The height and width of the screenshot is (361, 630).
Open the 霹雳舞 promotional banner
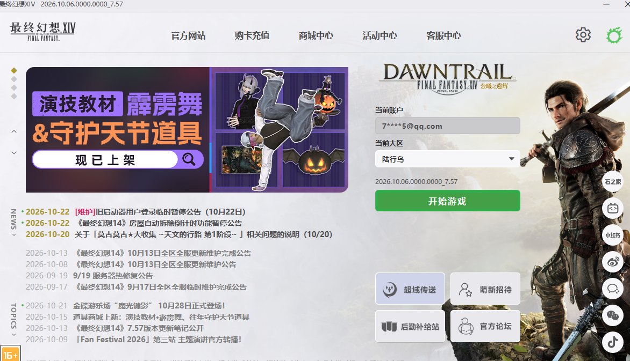[187, 130]
